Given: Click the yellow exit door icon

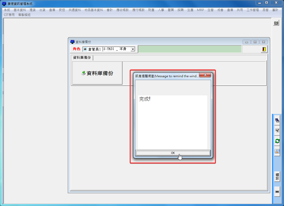Looking at the screenshot, I should [264, 49].
